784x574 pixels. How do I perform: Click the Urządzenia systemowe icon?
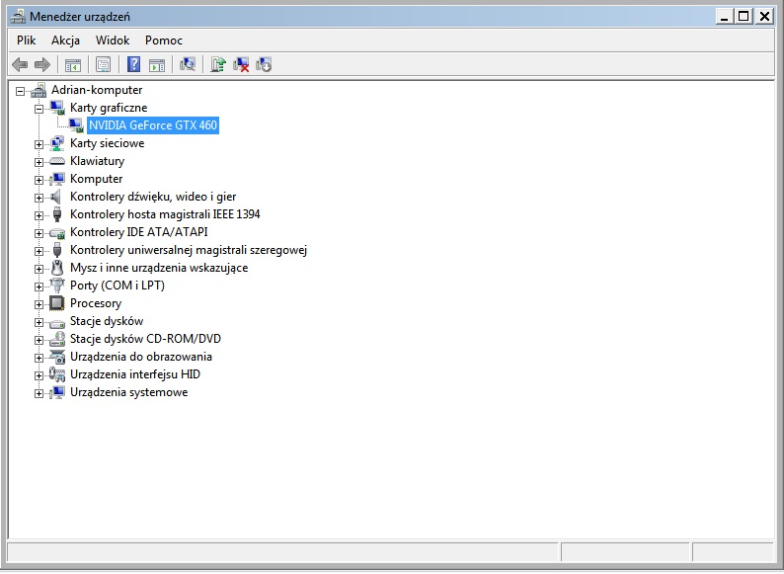(57, 392)
